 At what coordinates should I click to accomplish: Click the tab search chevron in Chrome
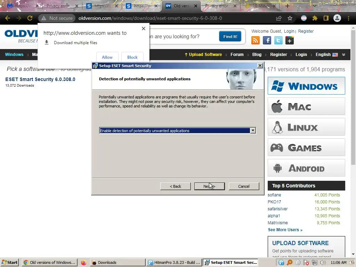[x=314, y=6]
